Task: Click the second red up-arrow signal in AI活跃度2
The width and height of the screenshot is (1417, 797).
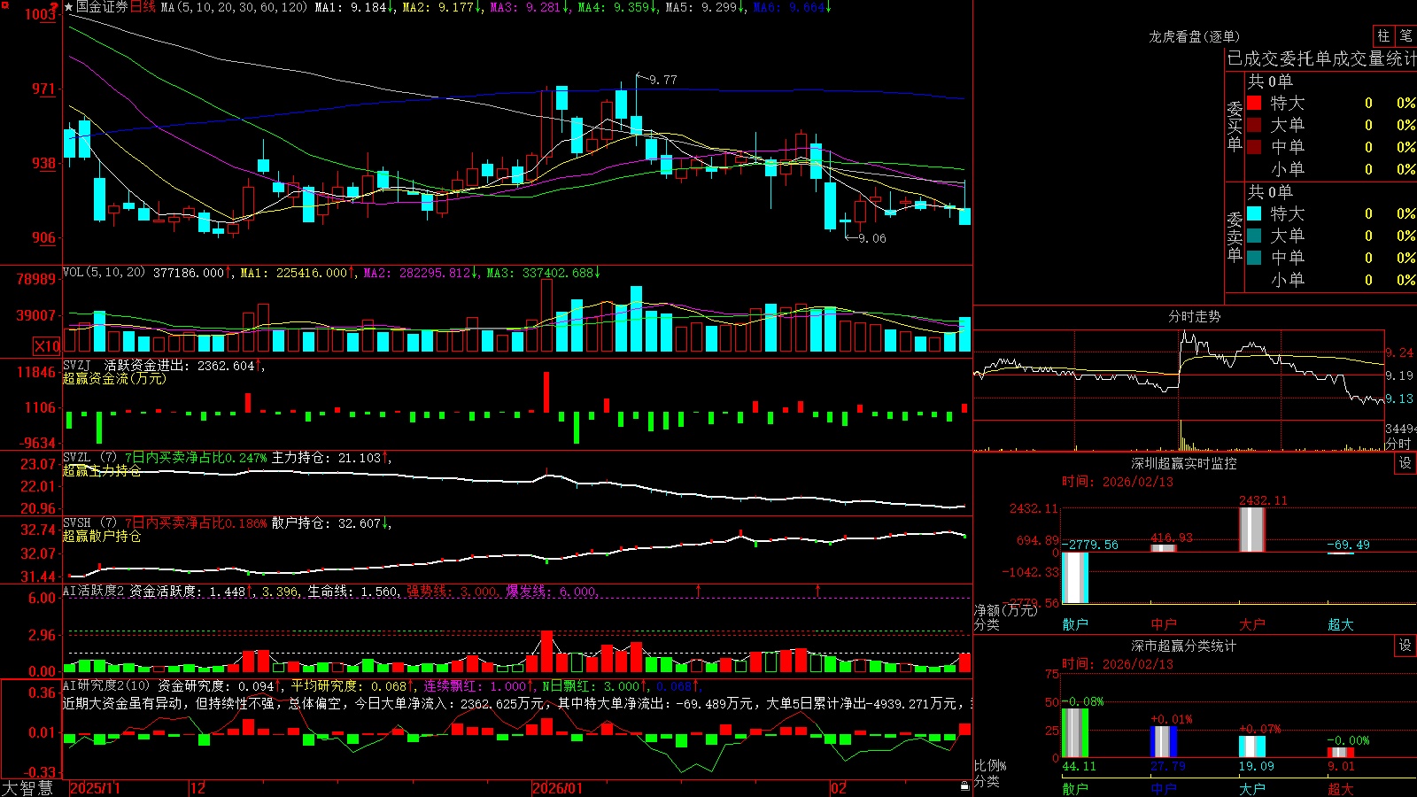Action: tap(817, 590)
